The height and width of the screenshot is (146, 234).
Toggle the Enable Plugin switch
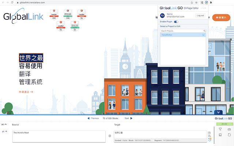coord(176,22)
